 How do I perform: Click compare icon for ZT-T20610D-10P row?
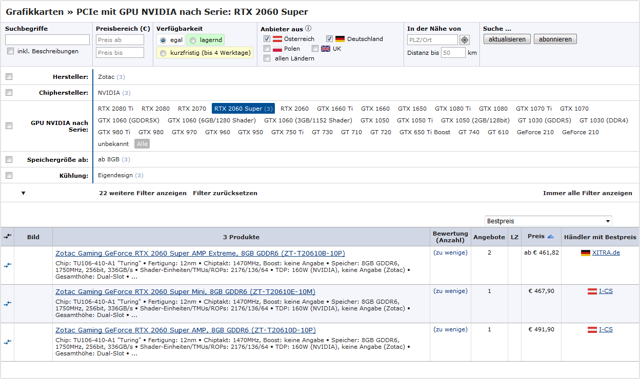tap(7, 342)
